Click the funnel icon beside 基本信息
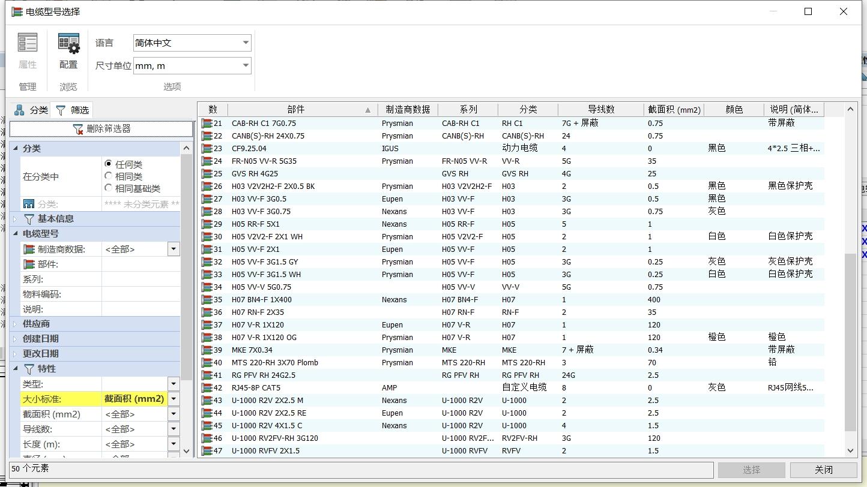 point(29,219)
